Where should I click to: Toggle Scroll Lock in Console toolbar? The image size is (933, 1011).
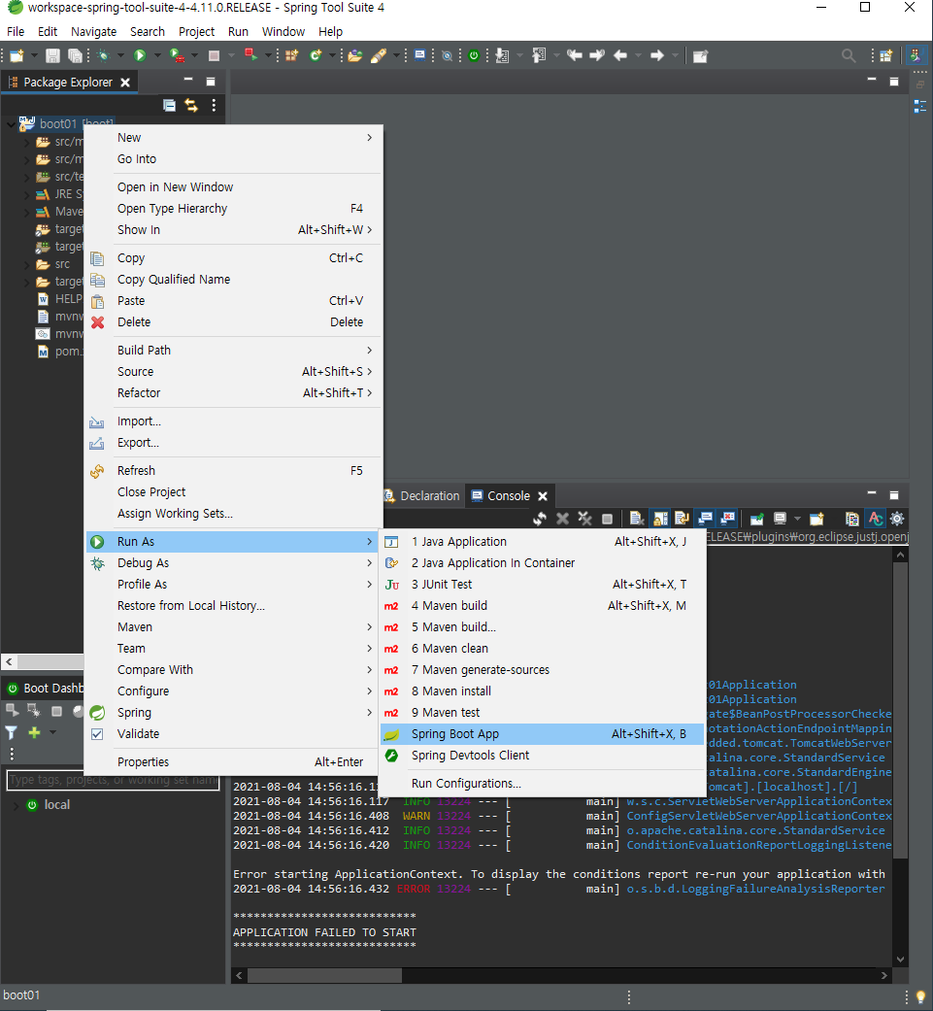[x=660, y=519]
